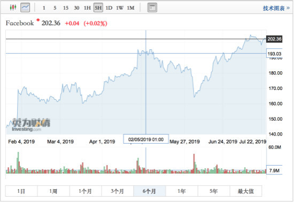Click the 150.00 price axis label
Viewport: 294px width, 202px height.
(275, 119)
